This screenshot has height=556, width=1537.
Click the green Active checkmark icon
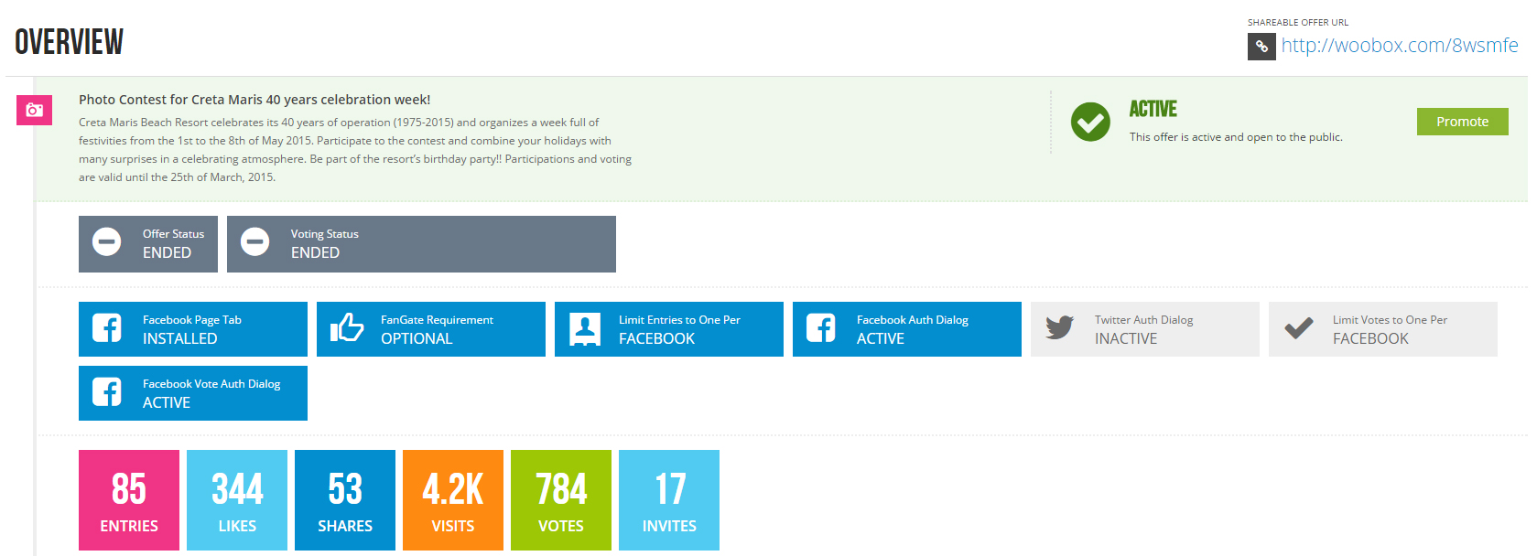[x=1090, y=122]
